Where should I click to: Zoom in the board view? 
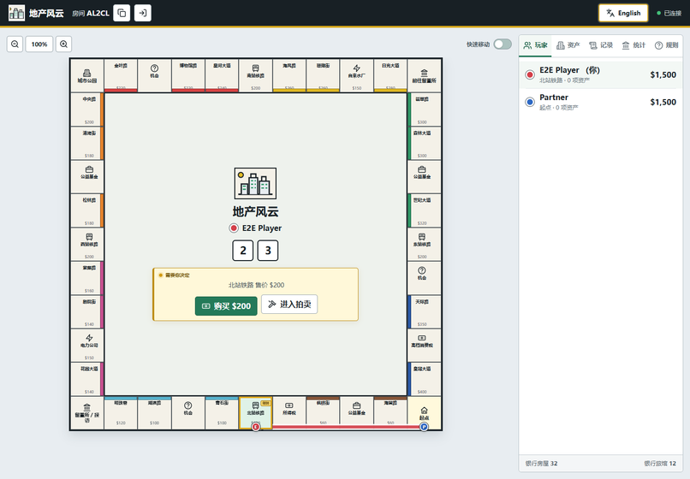[x=64, y=44]
